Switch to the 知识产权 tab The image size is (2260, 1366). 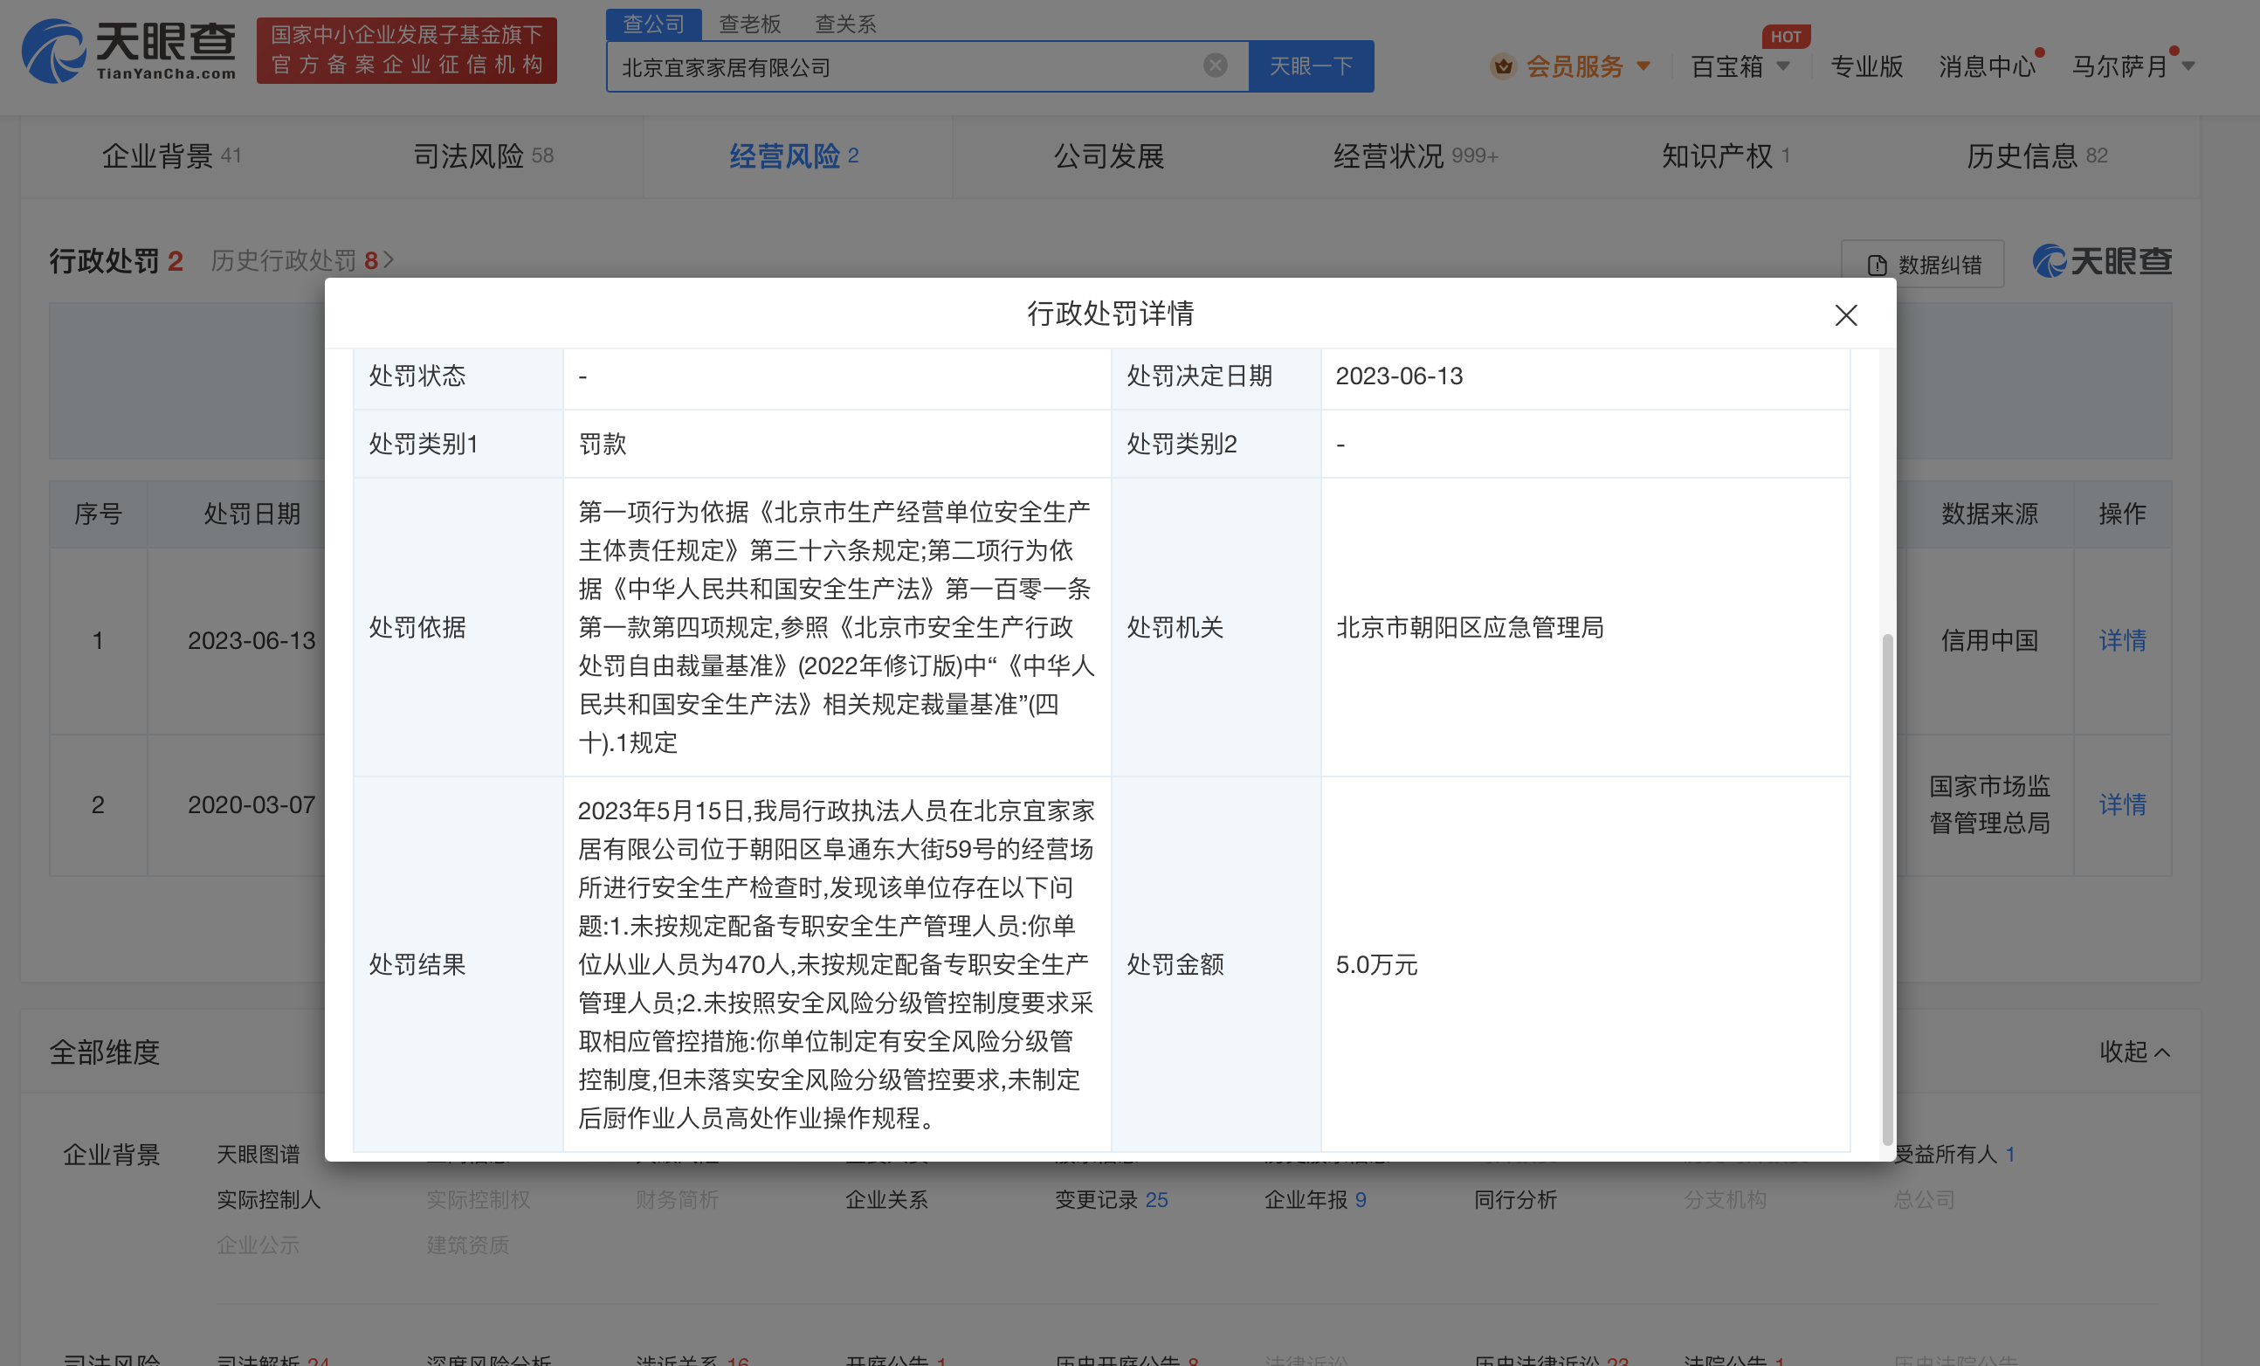tap(1726, 156)
